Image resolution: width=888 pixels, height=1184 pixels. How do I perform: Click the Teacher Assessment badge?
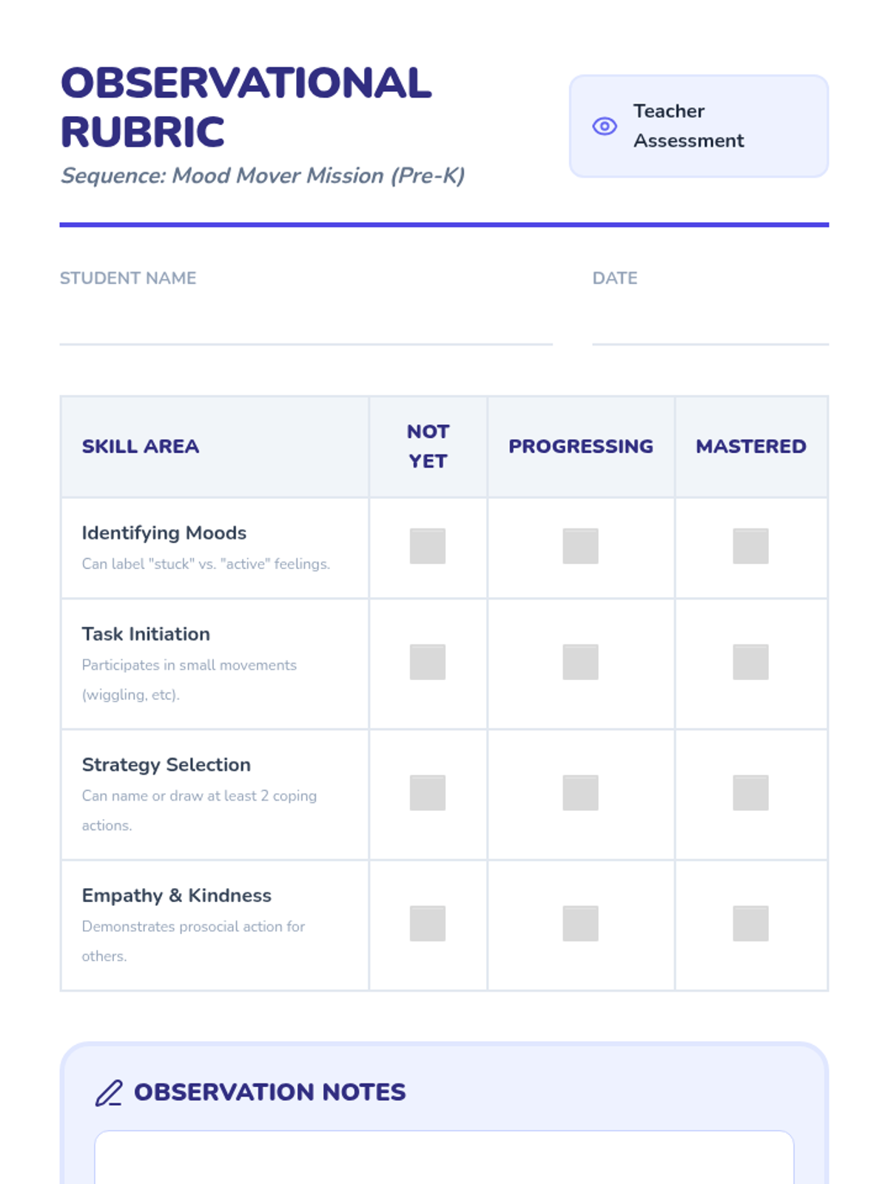pyautogui.click(x=698, y=127)
